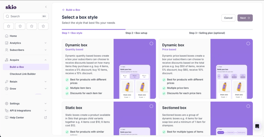Screen dimensions: 264x137
Task: Click the Select a box style heading
Action: [x=80, y=17]
